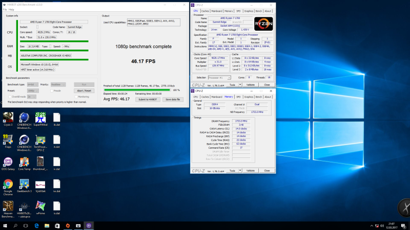The image size is (410, 230).
Task: Toggle the Overkill mode checkbox
Action: click(10, 97)
